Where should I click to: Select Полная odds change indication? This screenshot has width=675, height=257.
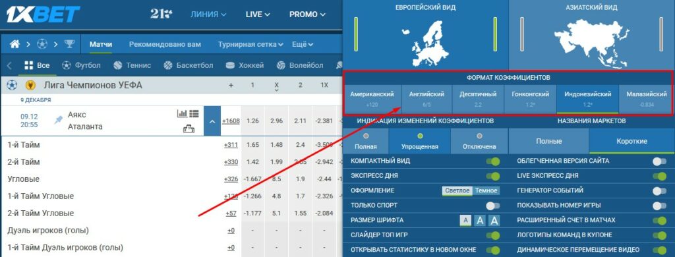click(365, 141)
